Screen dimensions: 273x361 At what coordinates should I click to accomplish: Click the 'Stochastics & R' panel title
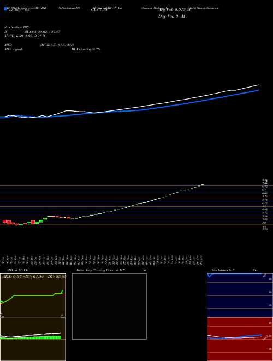(223, 270)
